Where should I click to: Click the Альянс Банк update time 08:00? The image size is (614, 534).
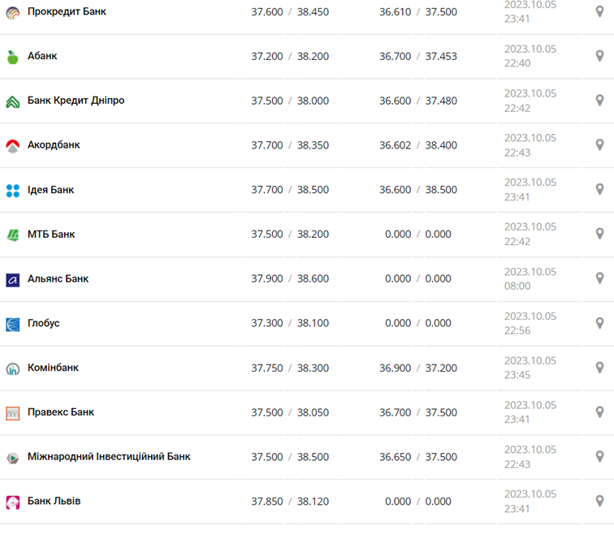[517, 286]
